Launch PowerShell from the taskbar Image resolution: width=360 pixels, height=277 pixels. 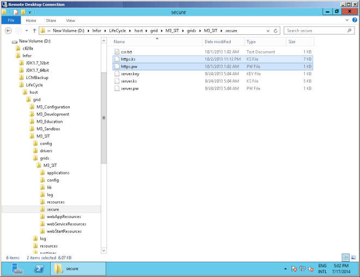click(x=39, y=268)
